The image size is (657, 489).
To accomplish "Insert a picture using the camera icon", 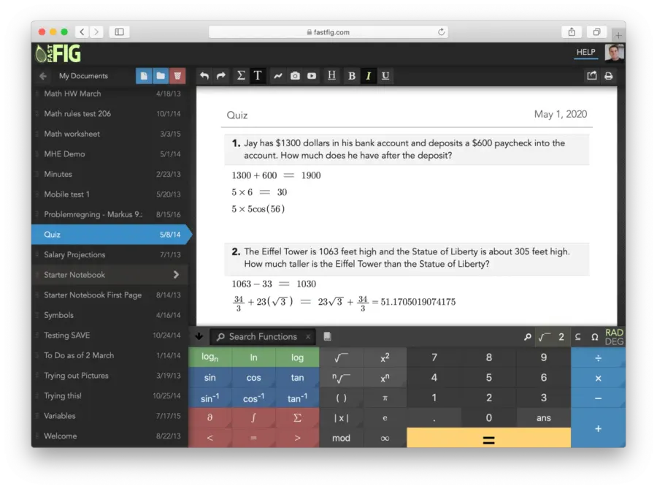I will 295,76.
